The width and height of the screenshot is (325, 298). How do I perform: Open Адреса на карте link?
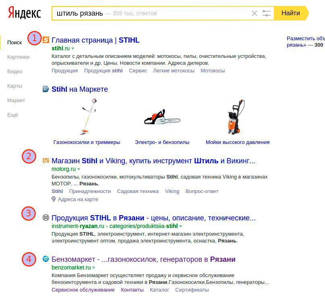click(x=78, y=199)
